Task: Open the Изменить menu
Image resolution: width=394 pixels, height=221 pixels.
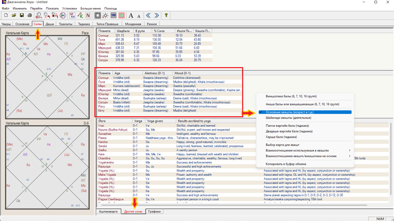Action: 20,9
